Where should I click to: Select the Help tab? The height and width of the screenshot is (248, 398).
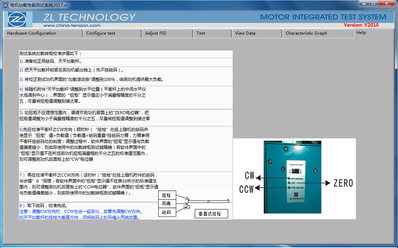[x=361, y=33]
